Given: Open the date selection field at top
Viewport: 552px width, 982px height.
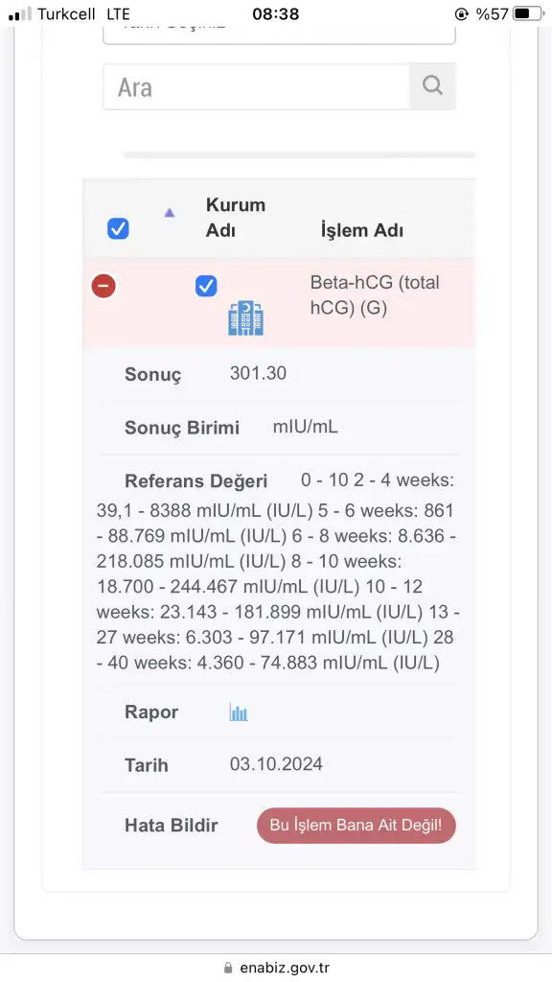Looking at the screenshot, I should (279, 30).
